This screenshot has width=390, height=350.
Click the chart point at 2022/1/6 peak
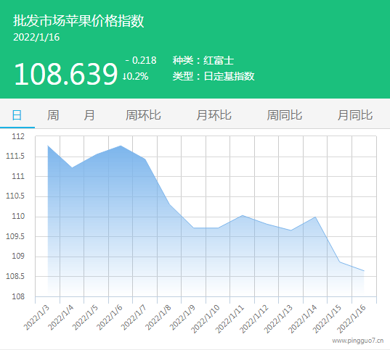tap(121, 146)
